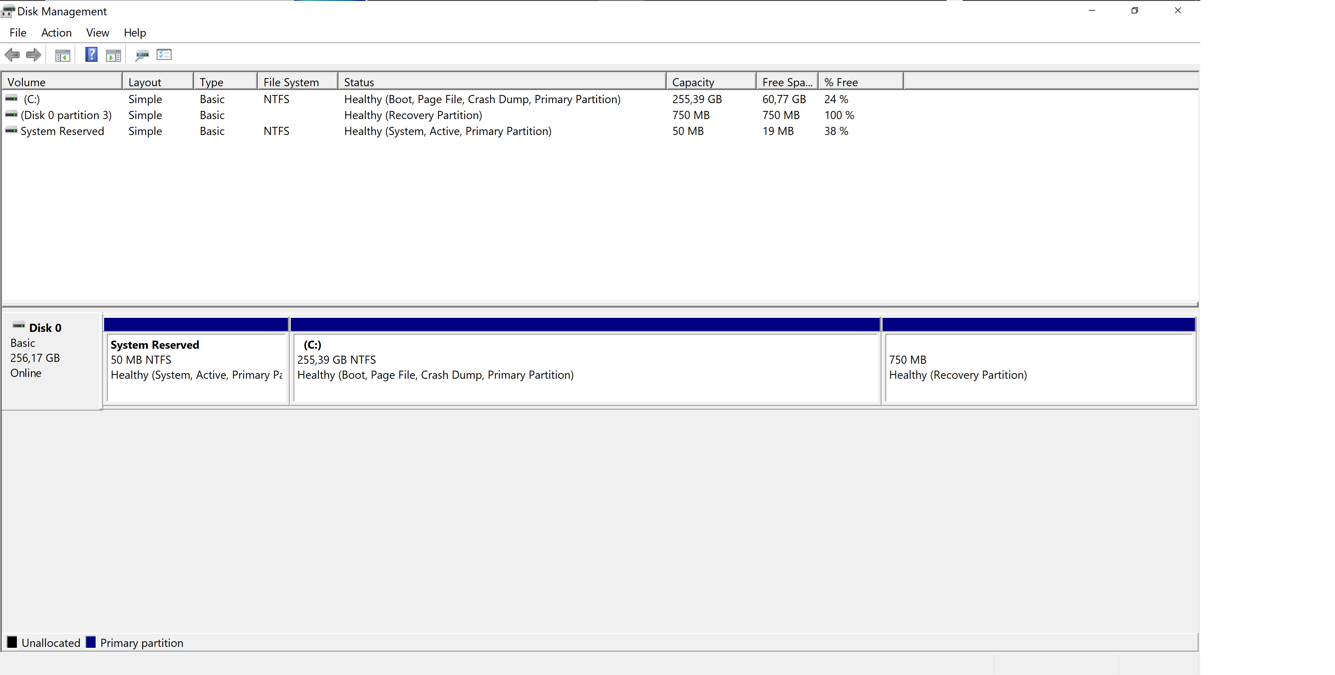Click the Forward arrow toolbar icon
The width and height of the screenshot is (1335, 675).
click(x=34, y=54)
